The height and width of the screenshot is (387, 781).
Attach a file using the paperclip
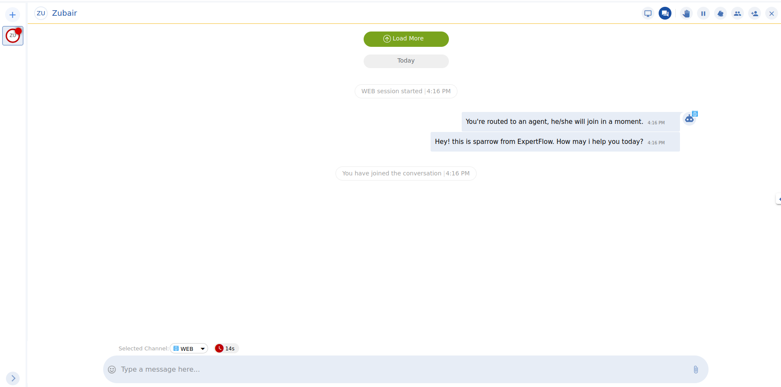pyautogui.click(x=696, y=369)
